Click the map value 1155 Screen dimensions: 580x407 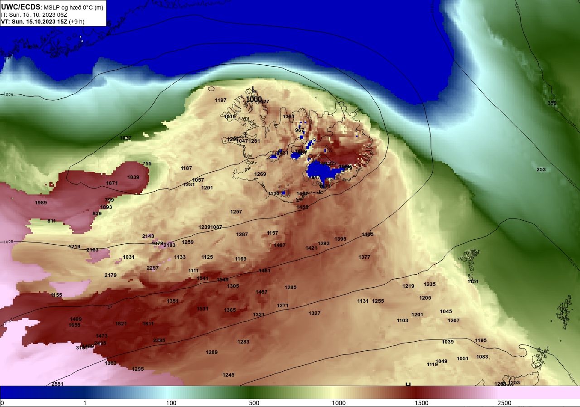click(56, 295)
